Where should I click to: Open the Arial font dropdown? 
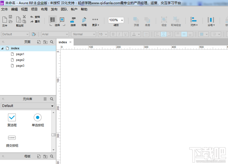55,34
